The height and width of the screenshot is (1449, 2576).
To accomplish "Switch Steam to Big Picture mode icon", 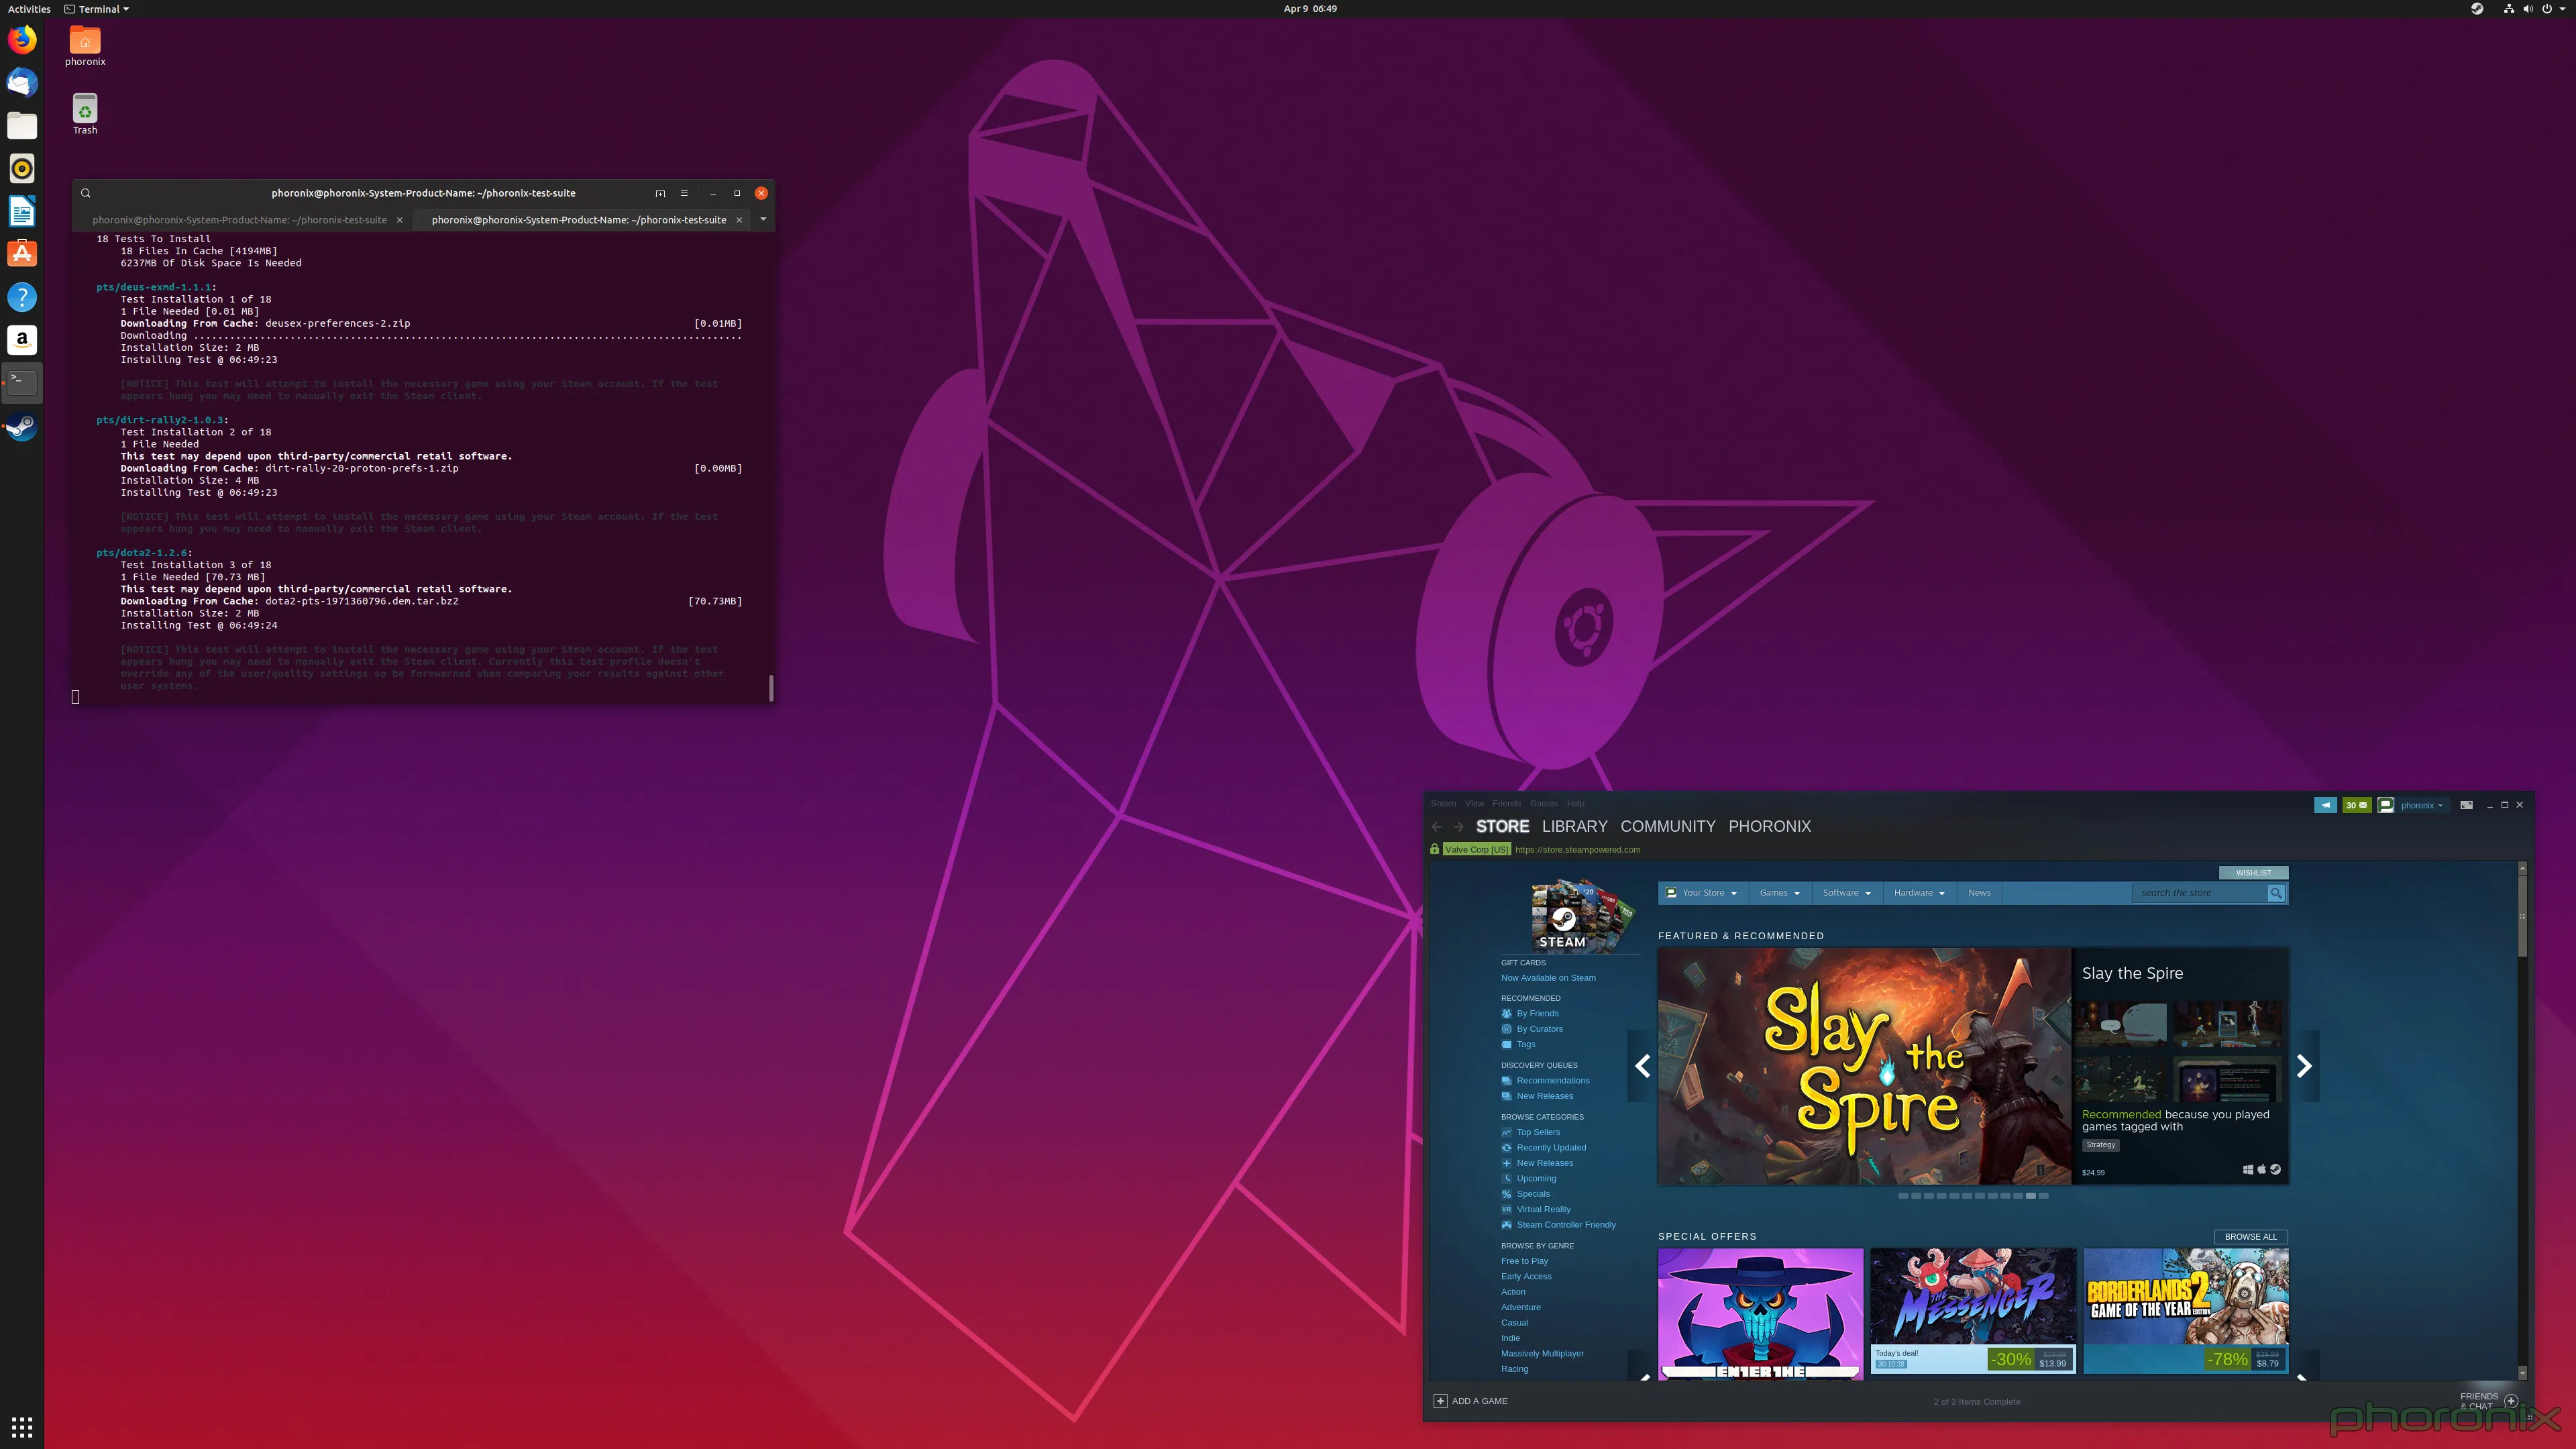I will (2466, 805).
